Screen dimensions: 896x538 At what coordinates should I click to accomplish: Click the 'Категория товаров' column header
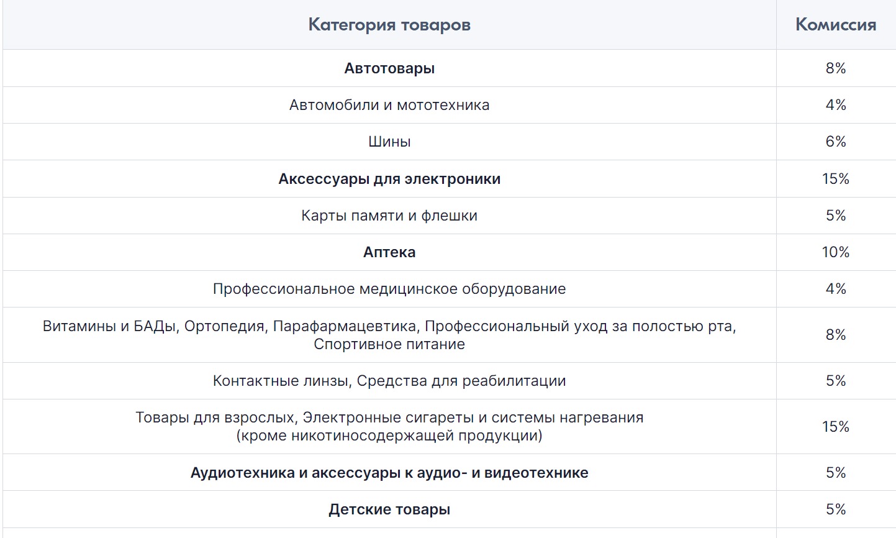pos(389,25)
